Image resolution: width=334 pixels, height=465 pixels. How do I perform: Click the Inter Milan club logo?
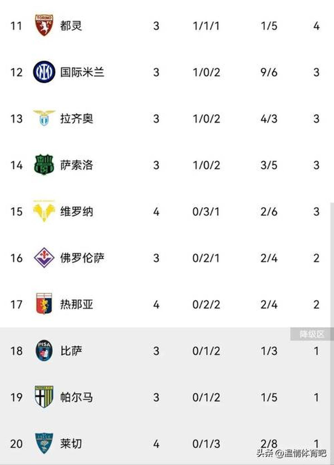coord(44,72)
